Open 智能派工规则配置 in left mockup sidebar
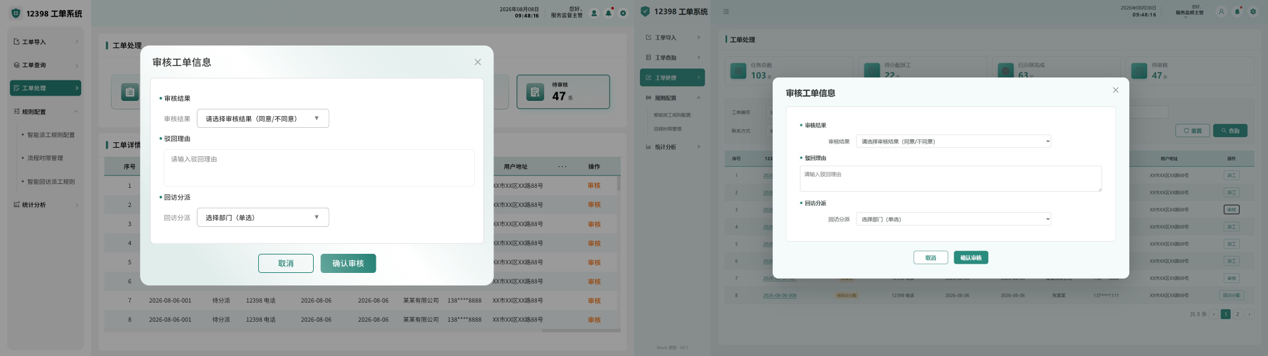Viewport: 1268px width, 356px height. tap(51, 135)
